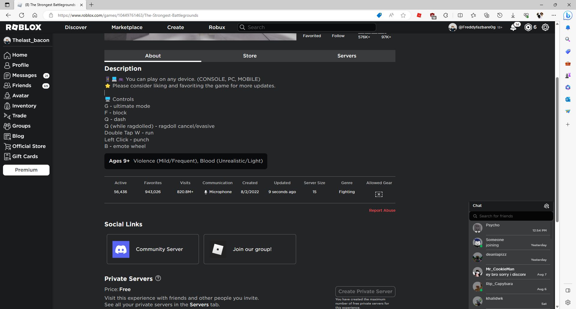Open browser downloads icon
This screenshot has height=309, width=576.
[x=513, y=15]
